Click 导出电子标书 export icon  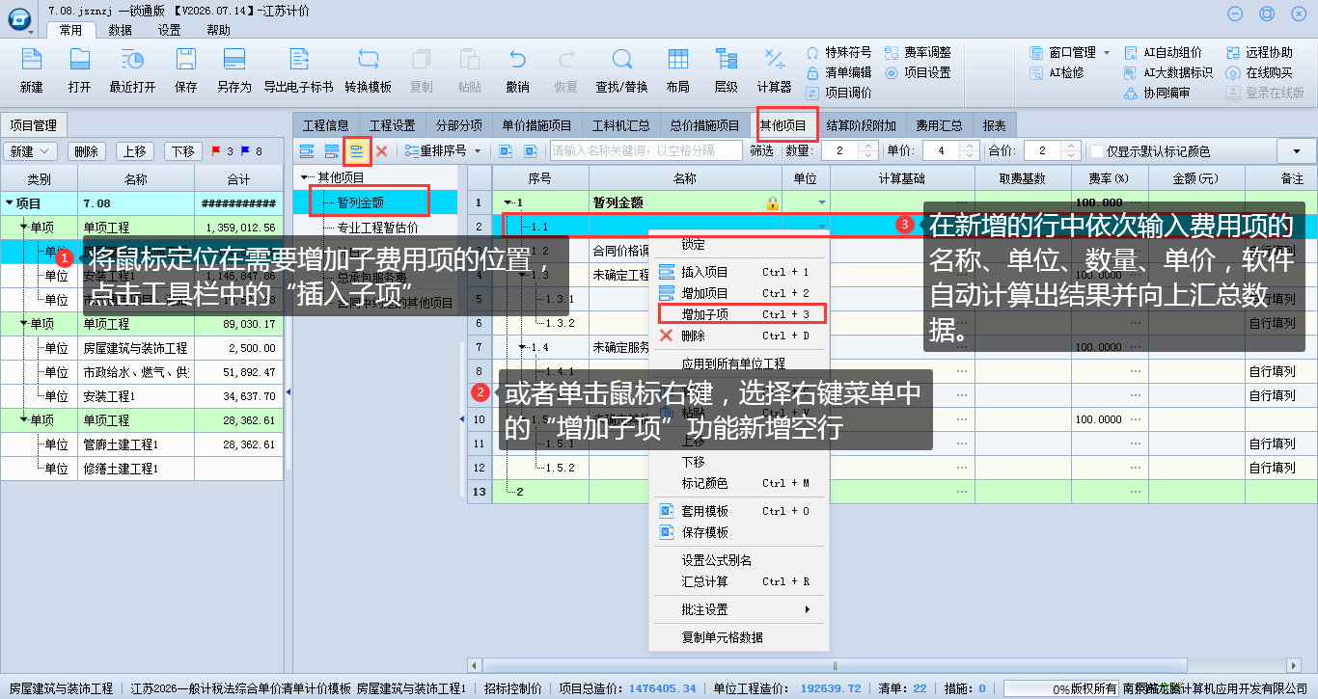click(298, 60)
